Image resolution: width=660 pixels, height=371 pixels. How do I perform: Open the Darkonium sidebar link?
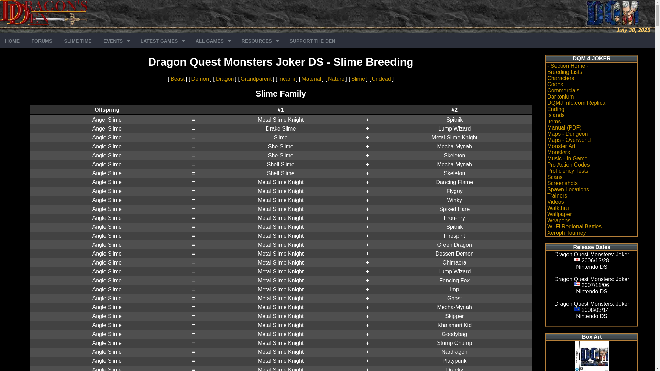[x=560, y=97]
